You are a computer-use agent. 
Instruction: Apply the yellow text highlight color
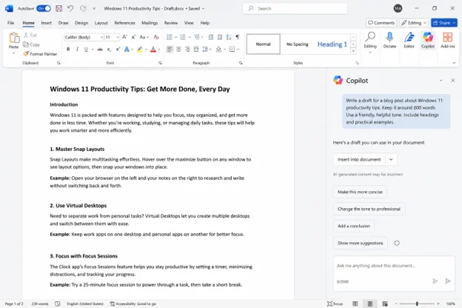pyautogui.click(x=140, y=49)
